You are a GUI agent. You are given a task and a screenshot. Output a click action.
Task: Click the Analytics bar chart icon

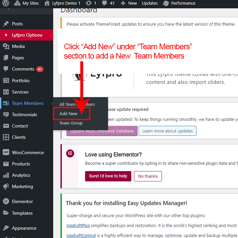coord(6,175)
